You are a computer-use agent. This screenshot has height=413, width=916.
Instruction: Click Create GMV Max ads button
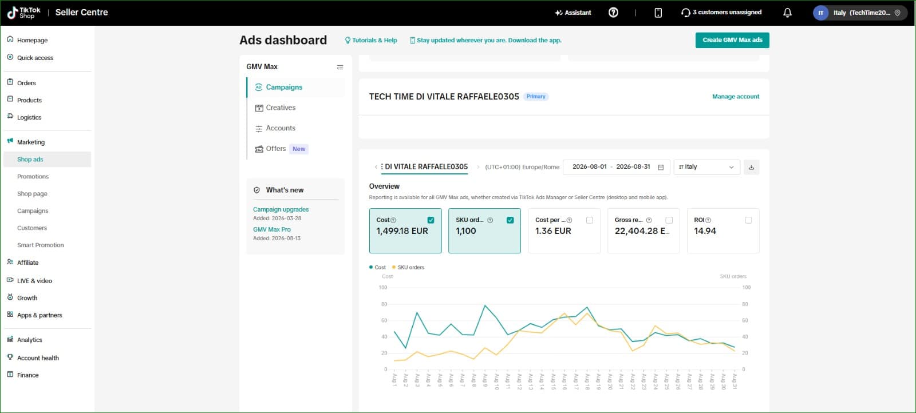click(732, 40)
